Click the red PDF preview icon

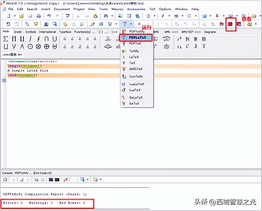coord(231,24)
